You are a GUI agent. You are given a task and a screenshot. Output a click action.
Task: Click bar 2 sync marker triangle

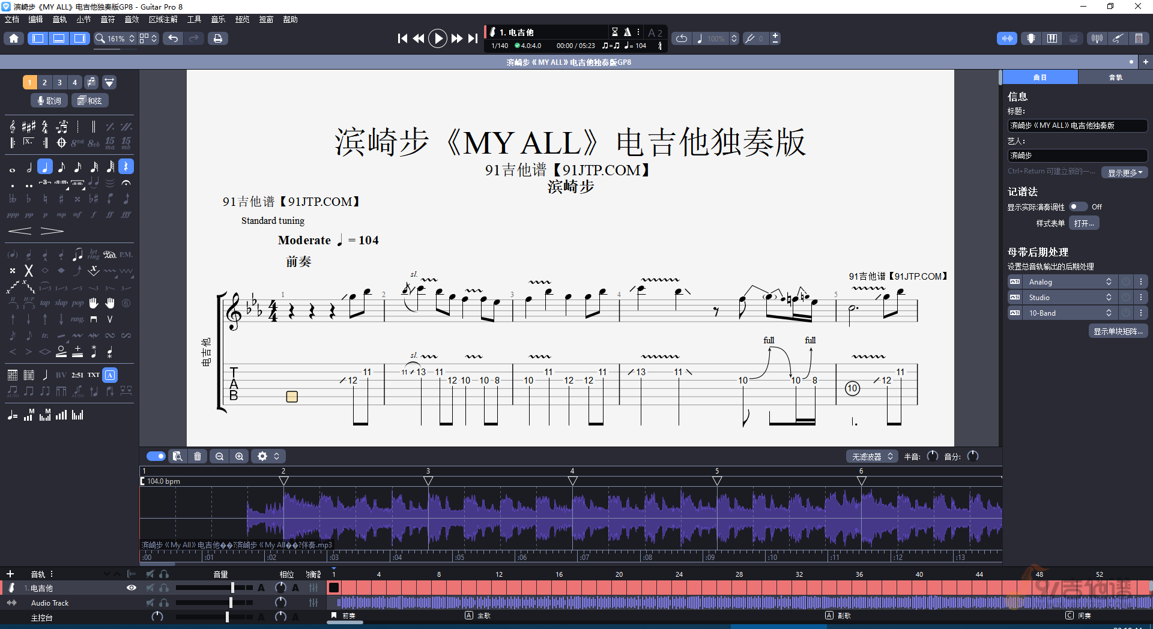point(284,481)
